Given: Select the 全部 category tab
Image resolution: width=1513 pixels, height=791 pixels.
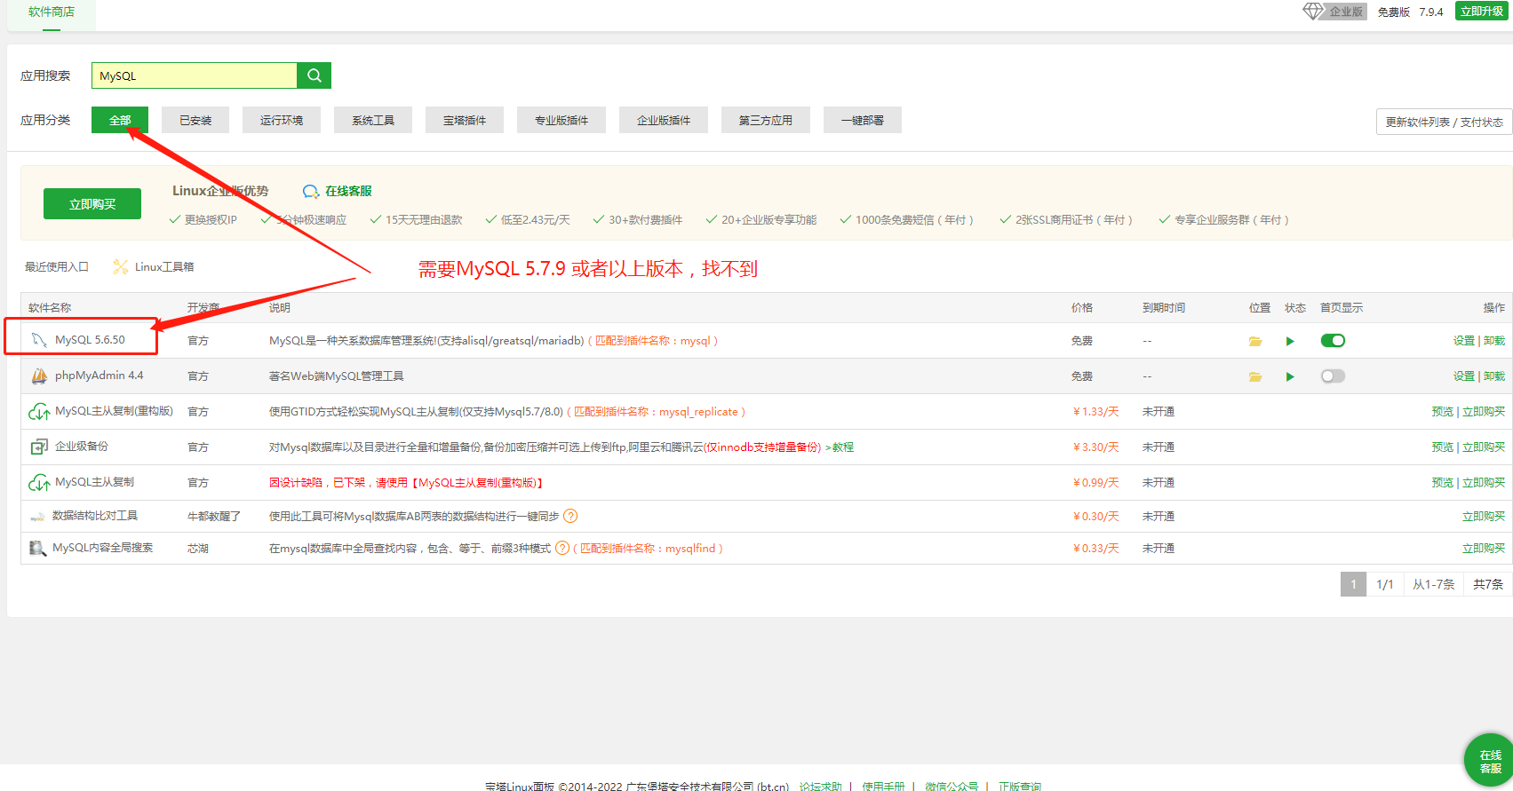Looking at the screenshot, I should coord(120,120).
